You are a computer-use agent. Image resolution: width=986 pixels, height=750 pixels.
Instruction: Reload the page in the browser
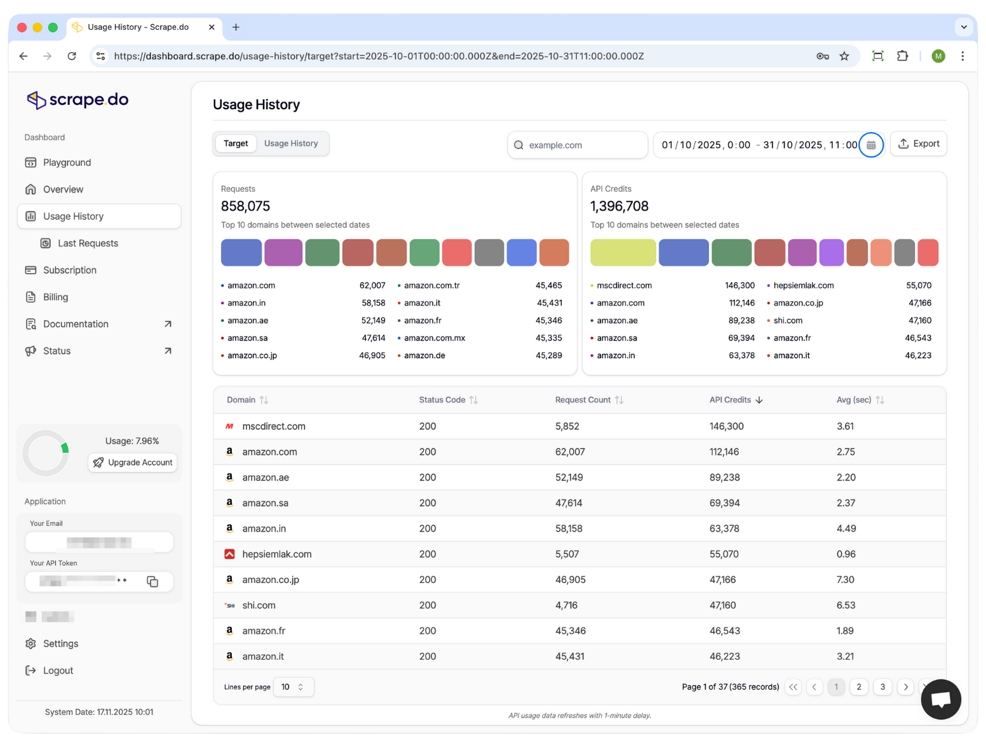click(72, 56)
